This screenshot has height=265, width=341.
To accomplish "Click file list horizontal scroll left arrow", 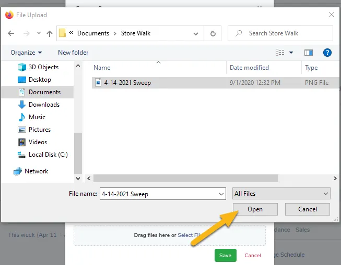I will (89, 178).
